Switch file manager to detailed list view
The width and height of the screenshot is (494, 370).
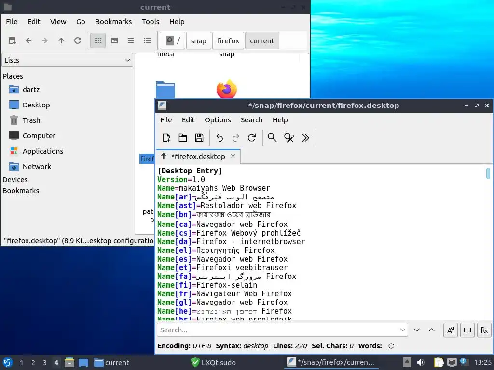click(x=147, y=40)
